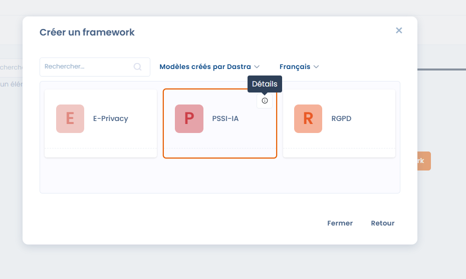Select the E-Privacy framework template name
Viewport: 466px width, 279px height.
tap(110, 118)
